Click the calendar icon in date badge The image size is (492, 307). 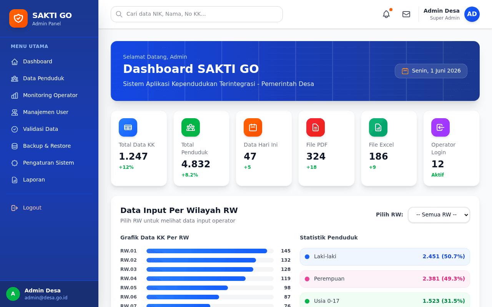click(x=405, y=71)
